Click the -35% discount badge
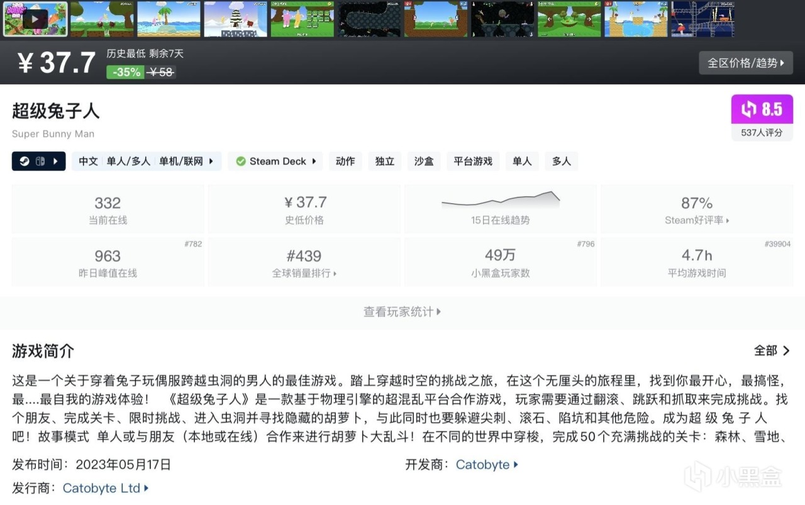 (126, 72)
